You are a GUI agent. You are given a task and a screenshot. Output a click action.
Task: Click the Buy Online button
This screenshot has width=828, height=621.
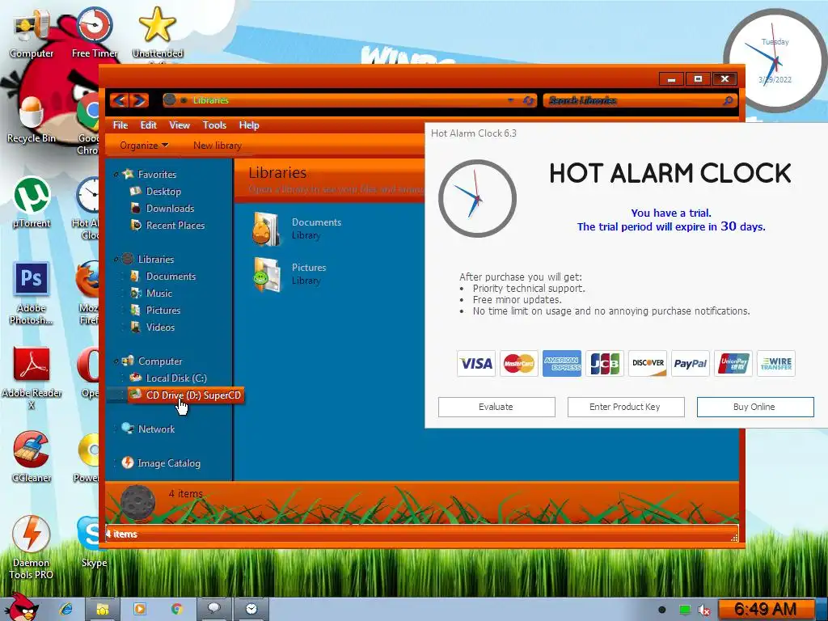[x=755, y=407]
